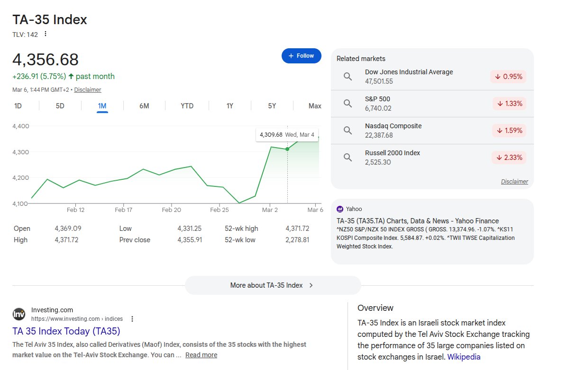Image resolution: width=568 pixels, height=370 pixels.
Task: Open the three-dot menu beside TLV: 142
Action: pos(46,34)
